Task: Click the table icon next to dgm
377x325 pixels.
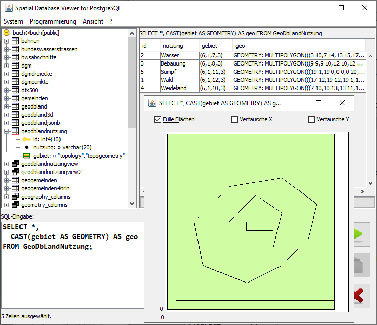Action: [15, 66]
